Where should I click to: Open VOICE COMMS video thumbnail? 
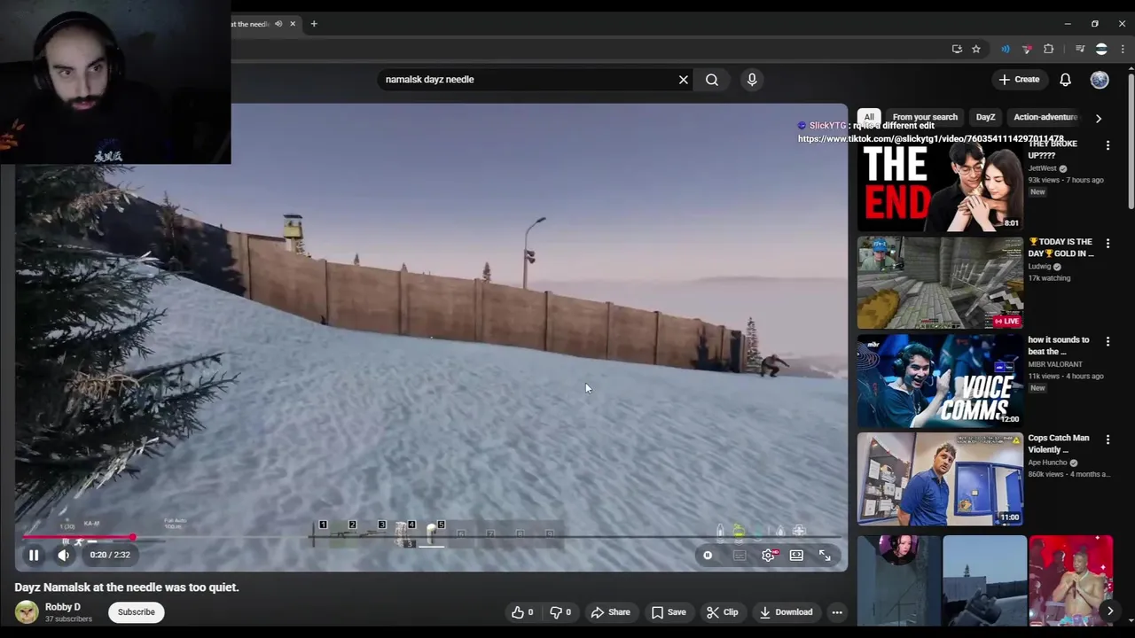pyautogui.click(x=940, y=382)
